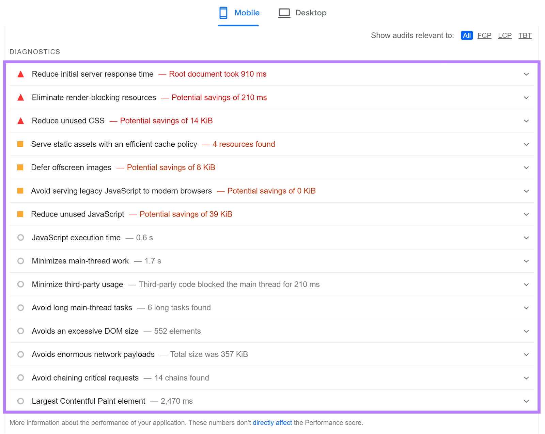Click the orange square next to cache policy audit
The width and height of the screenshot is (545, 434).
pos(20,144)
